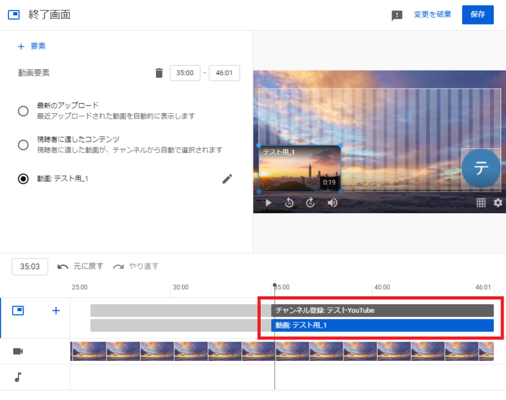Click the 35:00 start time field
Image resolution: width=506 pixels, height=400 pixels.
tap(185, 73)
